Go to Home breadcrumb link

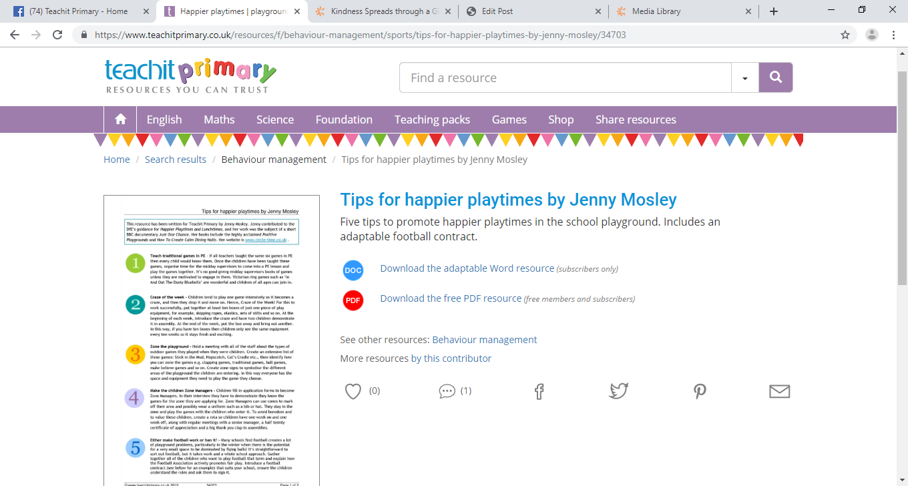(x=117, y=160)
